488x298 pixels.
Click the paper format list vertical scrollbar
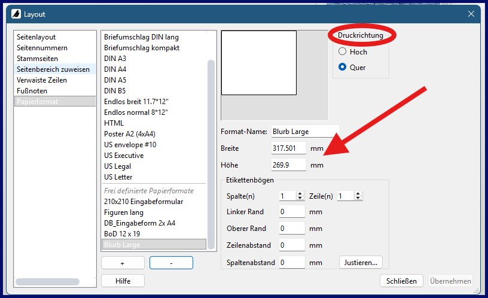click(x=211, y=150)
